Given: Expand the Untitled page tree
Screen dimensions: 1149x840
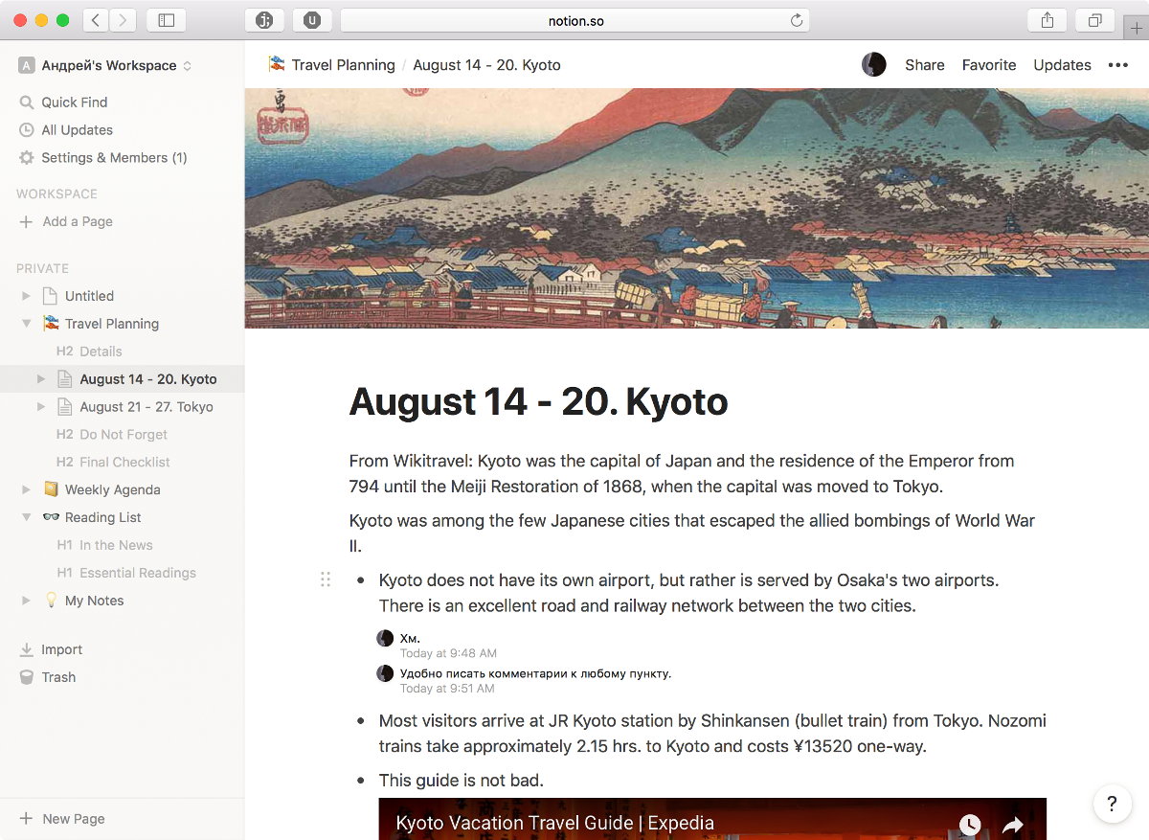Looking at the screenshot, I should pos(26,296).
